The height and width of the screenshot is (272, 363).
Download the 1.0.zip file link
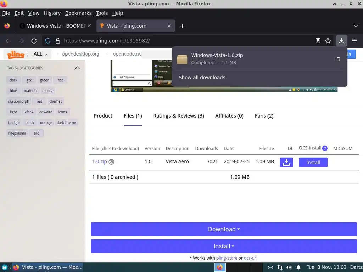100,161
